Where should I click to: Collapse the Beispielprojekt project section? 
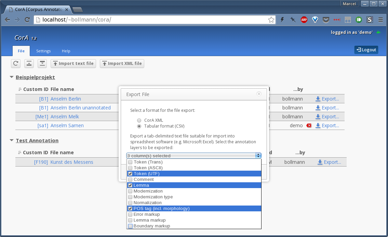12,77
